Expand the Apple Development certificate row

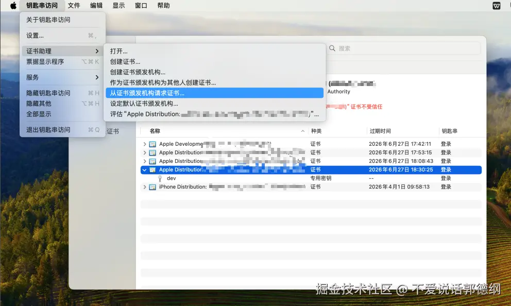[x=145, y=144]
